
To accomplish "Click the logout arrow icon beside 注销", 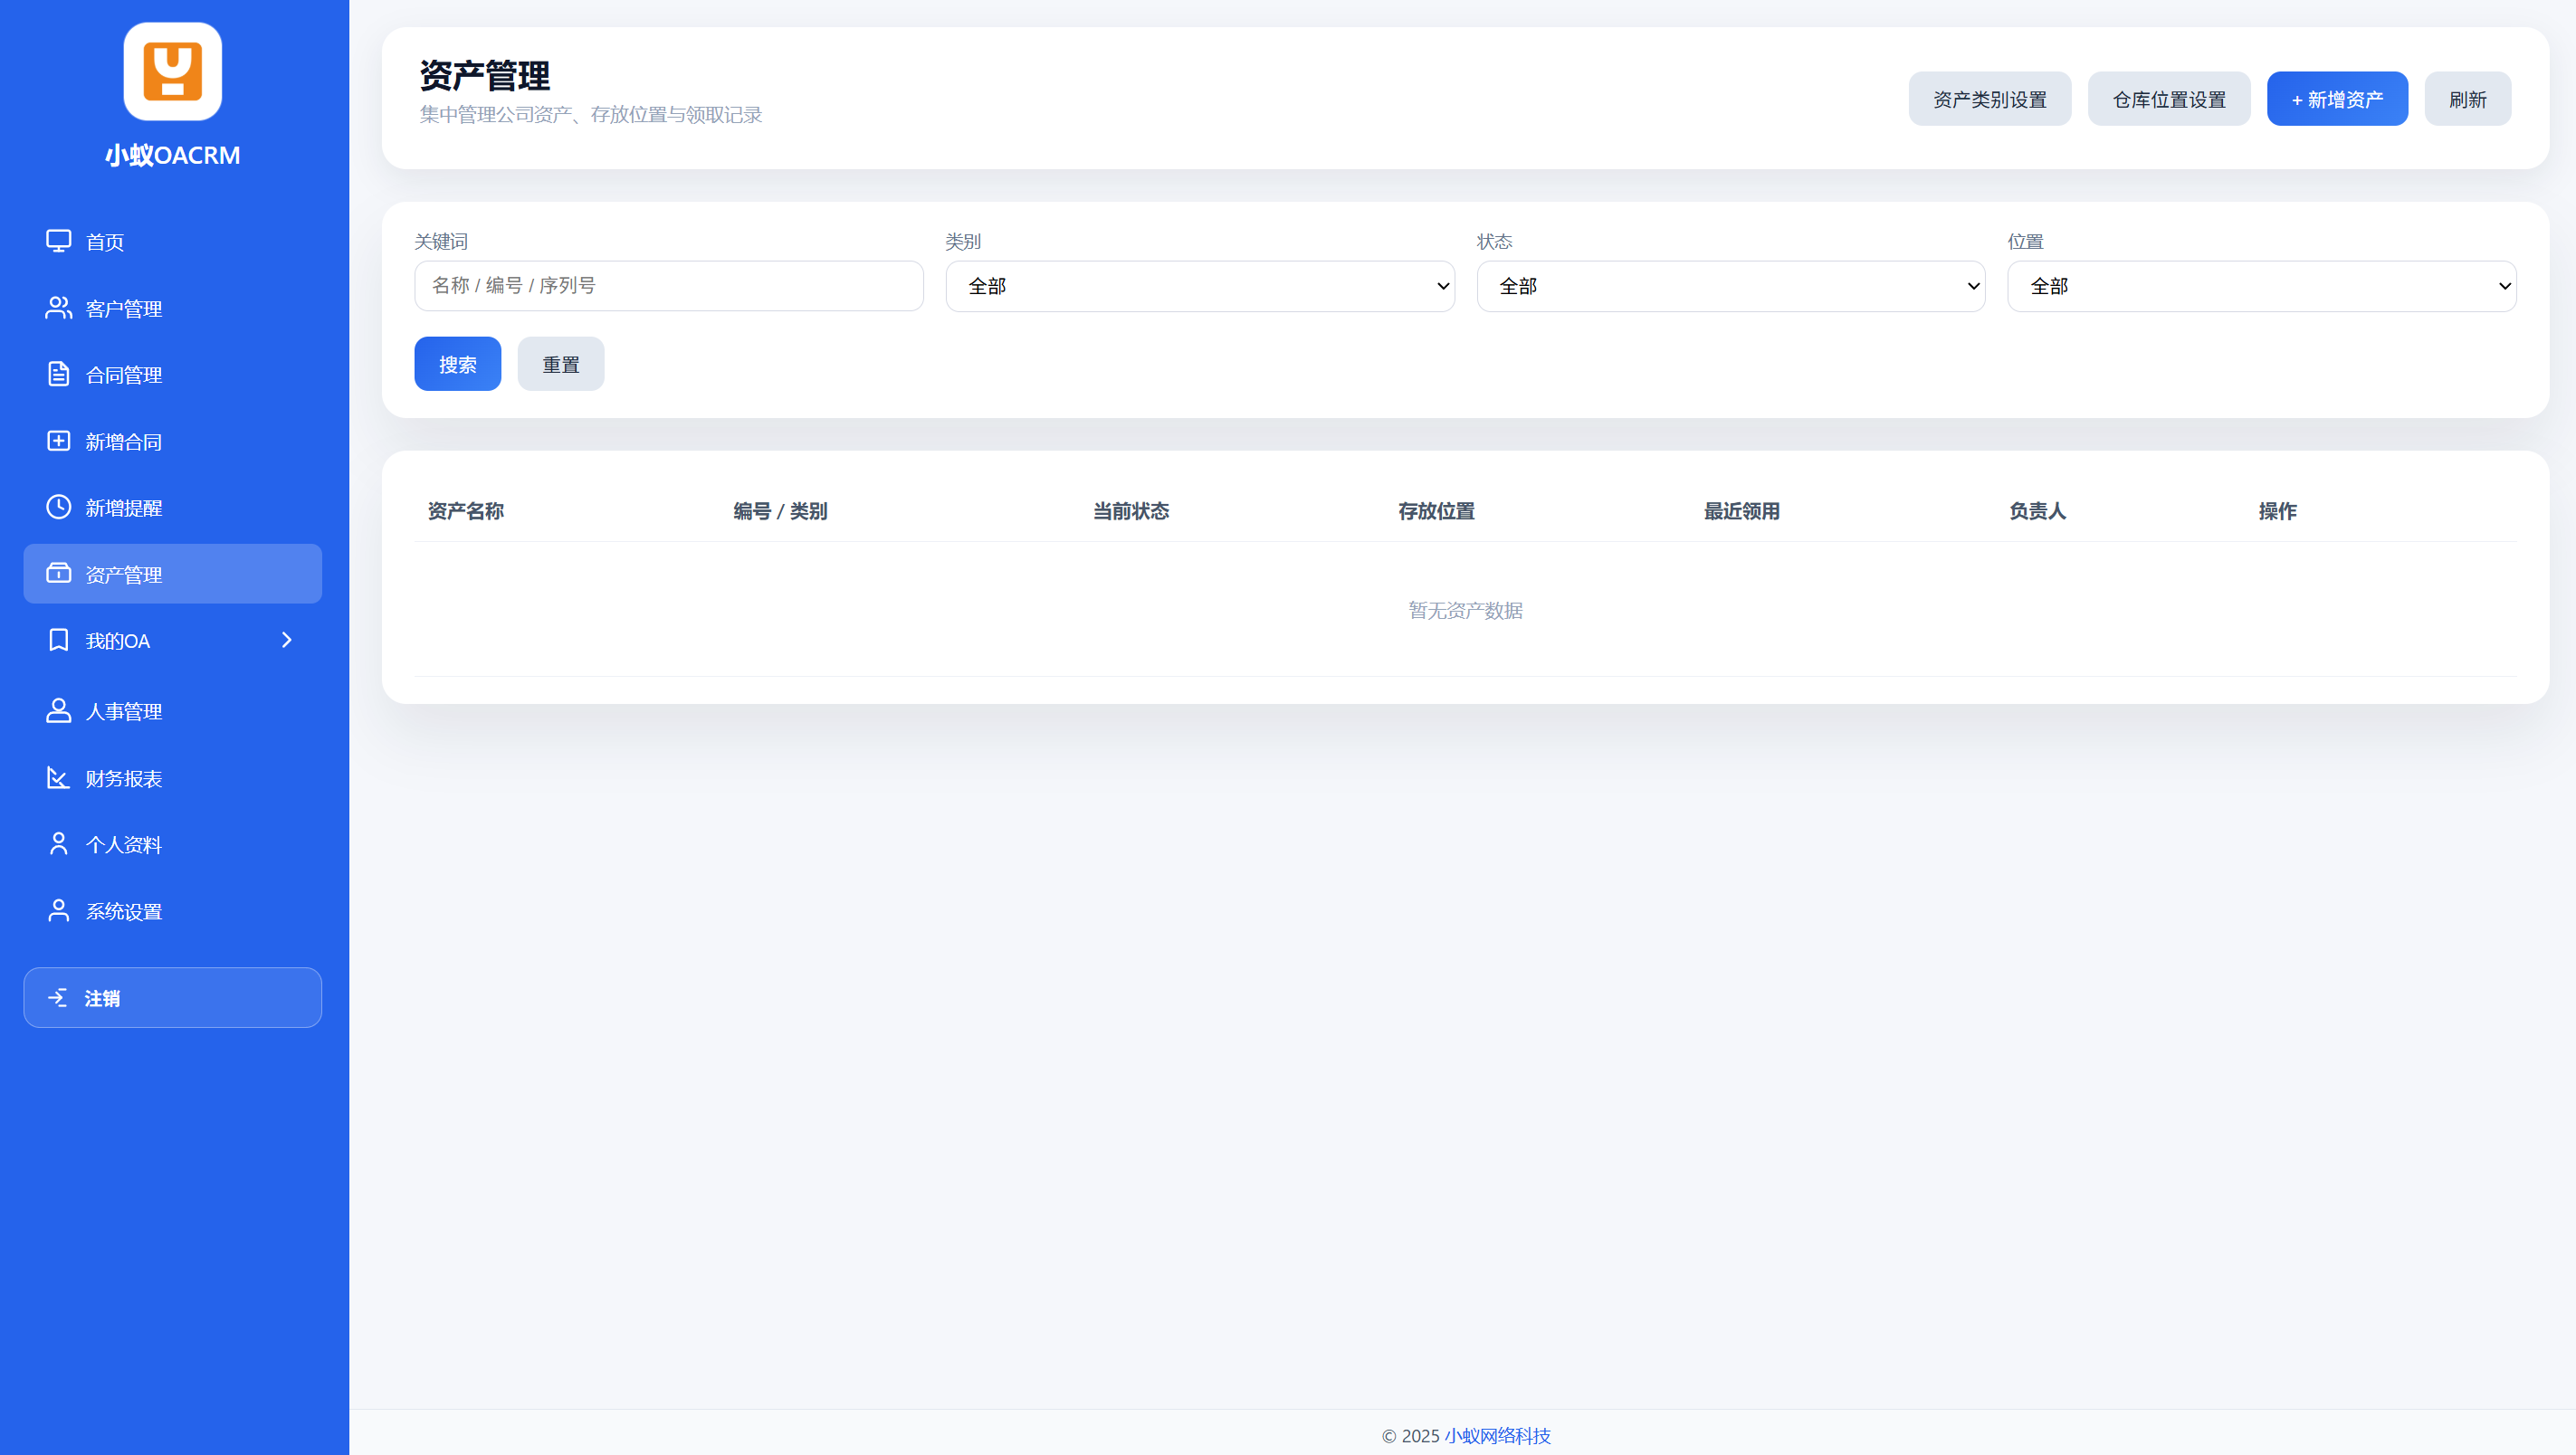I will point(58,998).
